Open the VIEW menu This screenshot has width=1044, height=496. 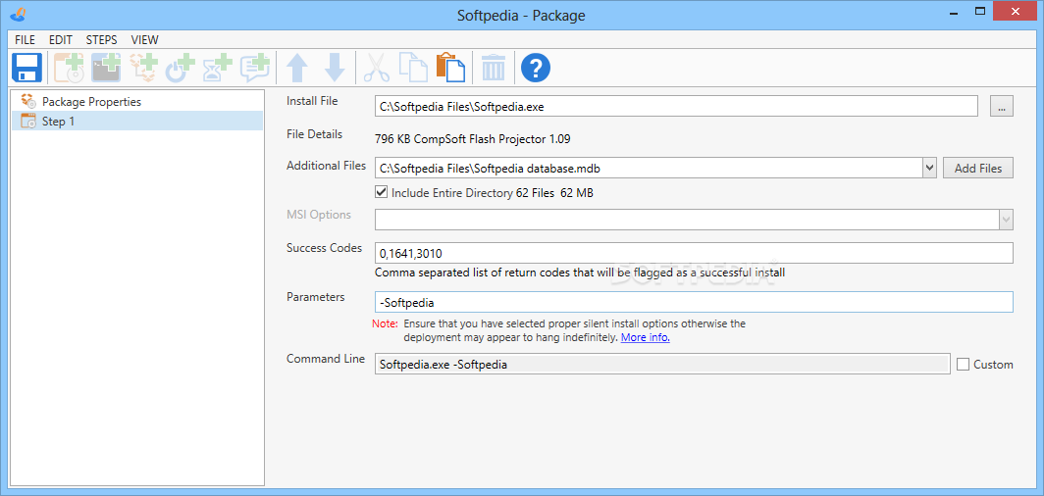[144, 40]
